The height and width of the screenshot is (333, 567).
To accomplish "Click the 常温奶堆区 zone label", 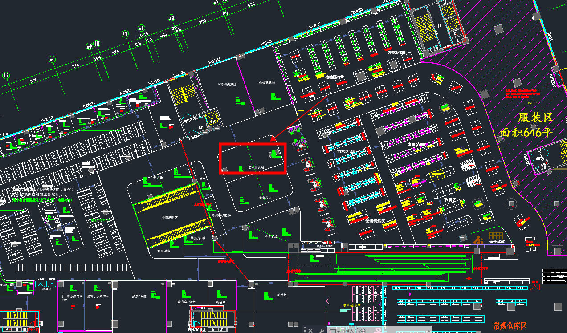I will click(x=375, y=221).
